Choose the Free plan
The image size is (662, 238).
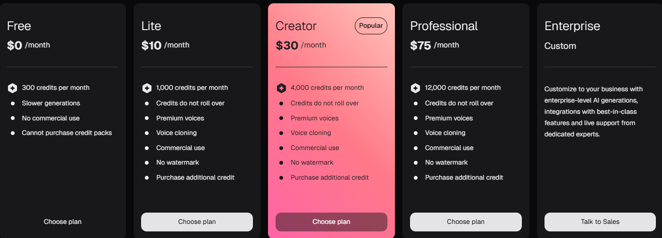pyautogui.click(x=63, y=222)
